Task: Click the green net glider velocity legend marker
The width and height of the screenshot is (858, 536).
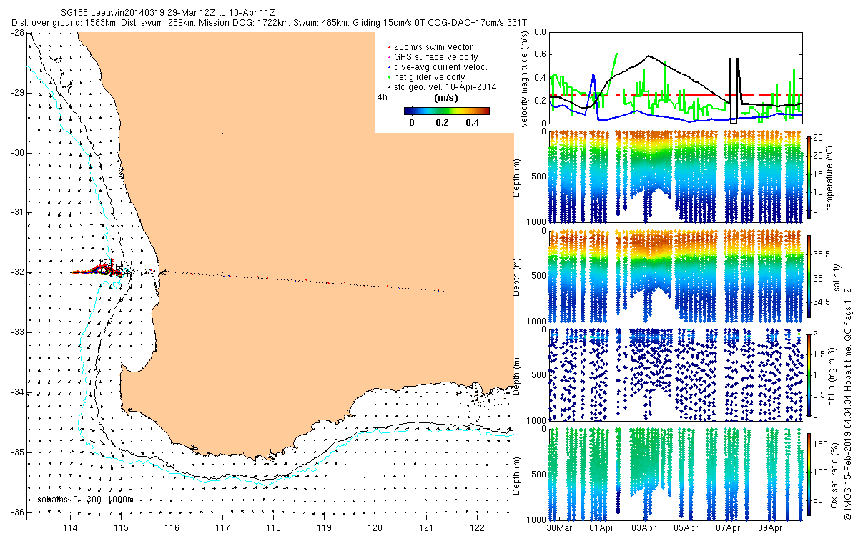Action: click(x=388, y=77)
